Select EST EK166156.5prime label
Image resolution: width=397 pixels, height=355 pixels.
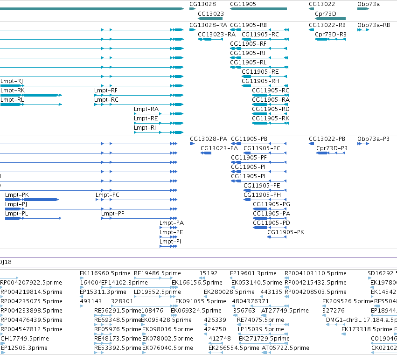click(x=197, y=283)
